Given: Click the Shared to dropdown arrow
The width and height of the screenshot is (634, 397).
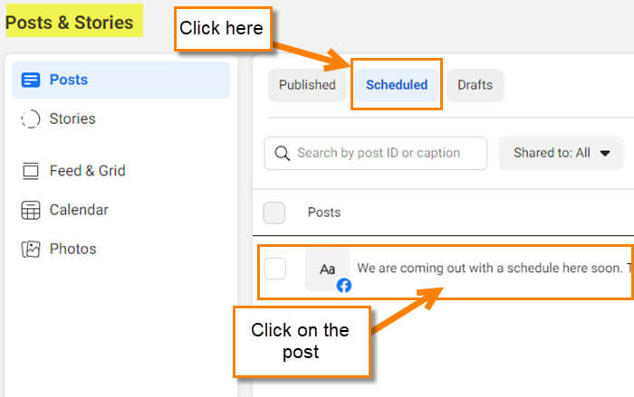Looking at the screenshot, I should click(x=605, y=154).
